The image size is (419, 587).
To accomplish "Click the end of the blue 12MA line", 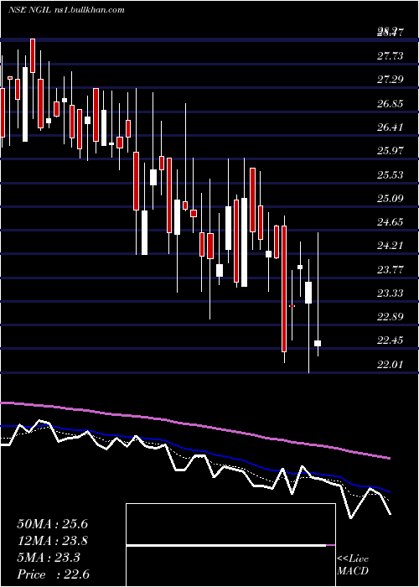I will click(x=390, y=492).
